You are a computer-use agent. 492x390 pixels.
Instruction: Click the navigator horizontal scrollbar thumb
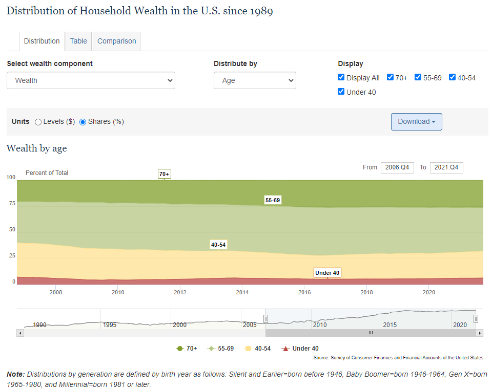pos(371,333)
